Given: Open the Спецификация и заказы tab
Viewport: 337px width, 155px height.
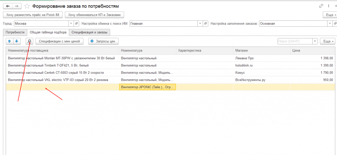Looking at the screenshot, I should coord(90,33).
